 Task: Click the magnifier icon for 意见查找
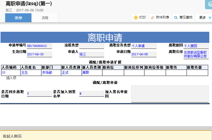tap(176, 18)
